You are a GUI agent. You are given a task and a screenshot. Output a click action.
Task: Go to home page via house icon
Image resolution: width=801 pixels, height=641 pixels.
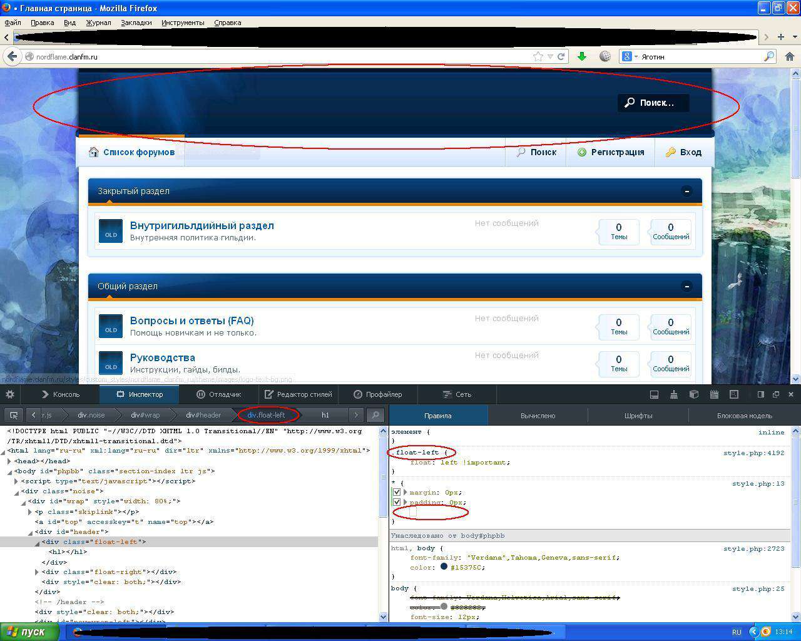pyautogui.click(x=790, y=56)
